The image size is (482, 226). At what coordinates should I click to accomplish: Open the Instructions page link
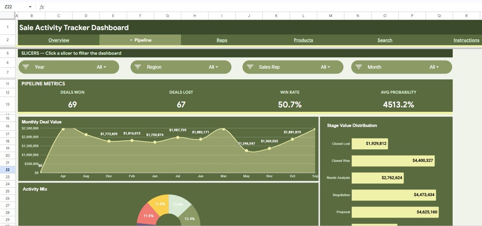click(x=466, y=40)
